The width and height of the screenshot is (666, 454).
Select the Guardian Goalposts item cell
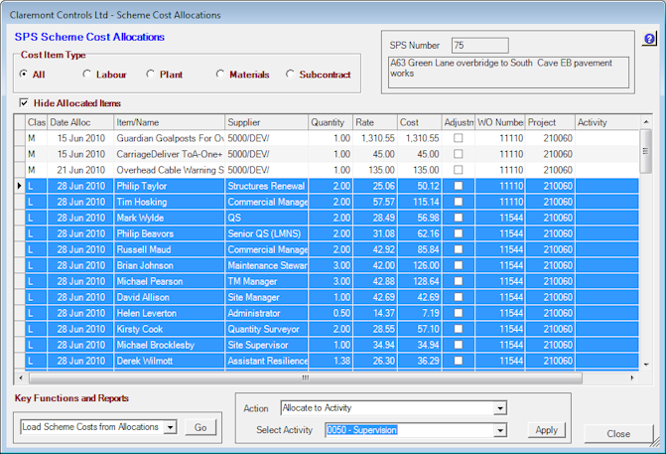click(170, 138)
